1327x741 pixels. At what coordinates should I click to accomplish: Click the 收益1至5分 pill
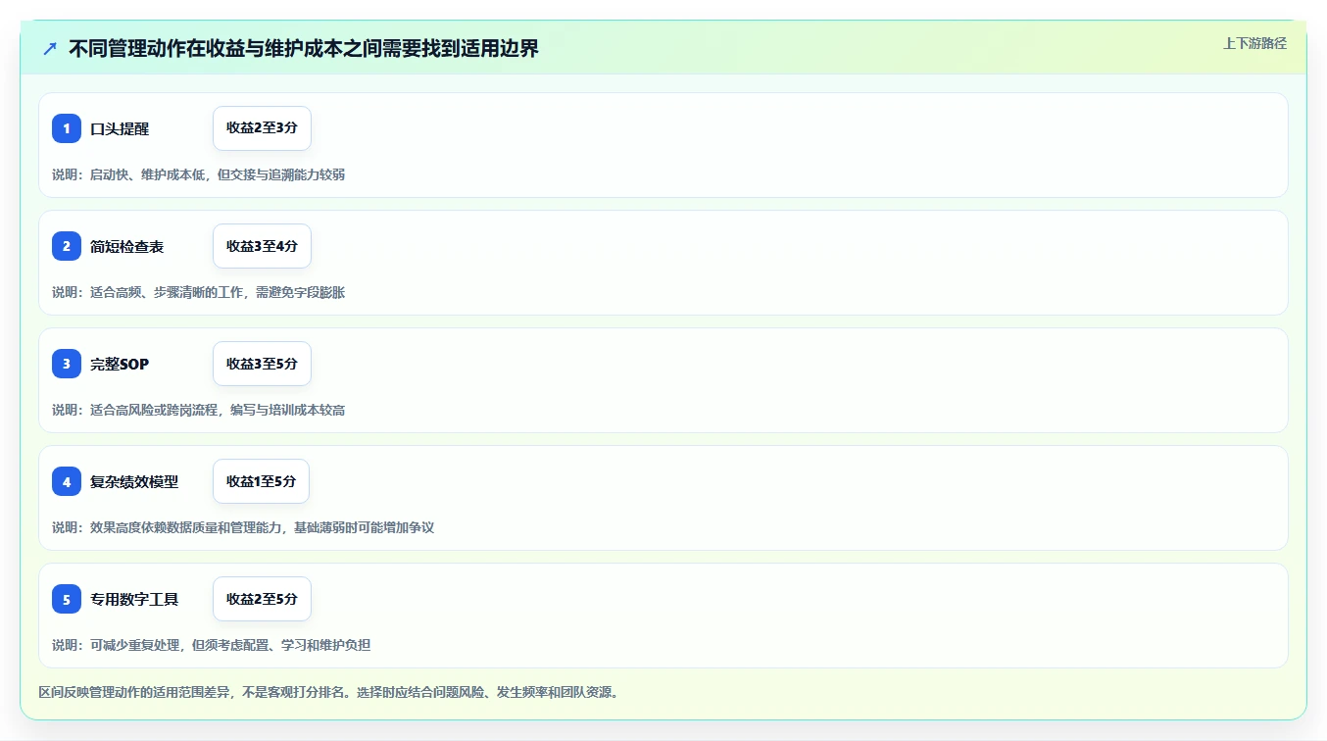[262, 481]
